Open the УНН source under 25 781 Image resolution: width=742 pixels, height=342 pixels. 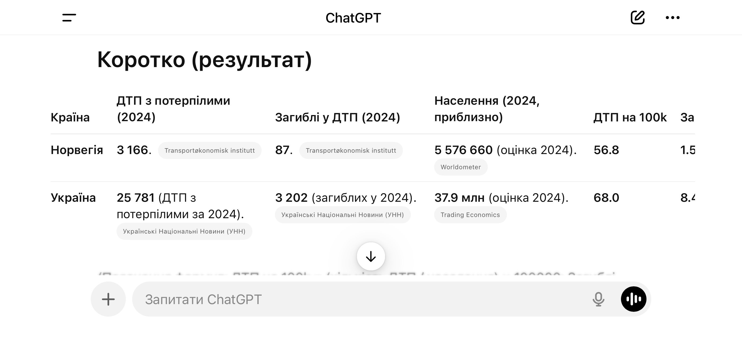pos(184,231)
